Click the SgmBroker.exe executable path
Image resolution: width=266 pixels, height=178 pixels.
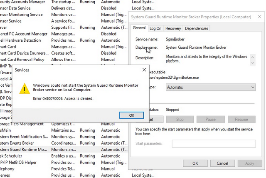pyautogui.click(x=174, y=78)
